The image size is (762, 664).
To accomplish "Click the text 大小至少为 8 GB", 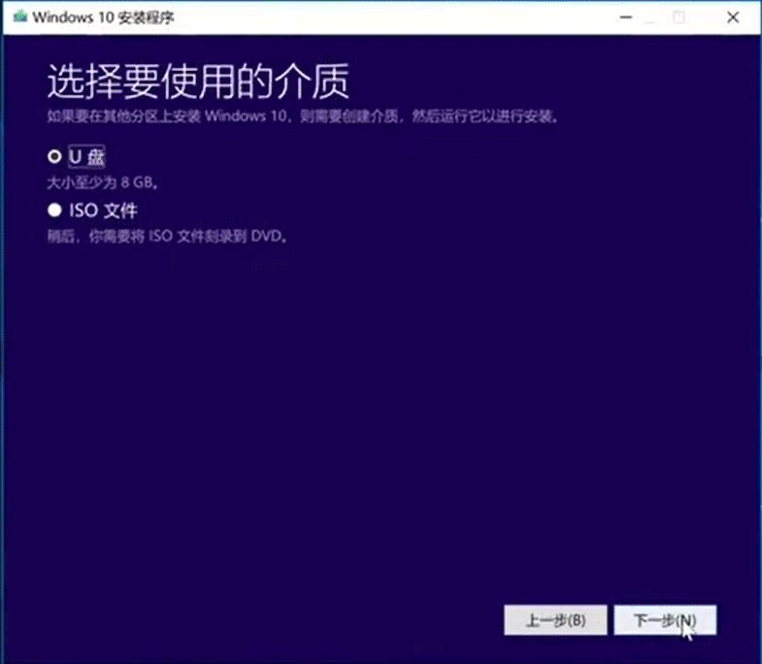I will pyautogui.click(x=103, y=183).
